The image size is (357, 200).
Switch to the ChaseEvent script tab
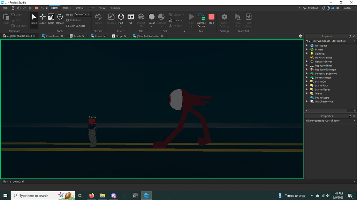[53, 36]
